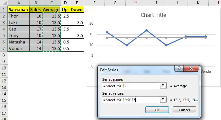The width and height of the screenshot is (221, 120).
Task: Open the Edit Series help question mark
Action: 179,68
